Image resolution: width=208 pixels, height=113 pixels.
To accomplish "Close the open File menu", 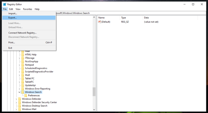I will click(5, 9).
